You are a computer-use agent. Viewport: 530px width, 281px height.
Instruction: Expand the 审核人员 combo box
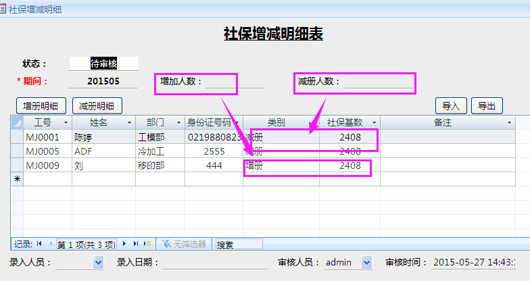pos(367,262)
